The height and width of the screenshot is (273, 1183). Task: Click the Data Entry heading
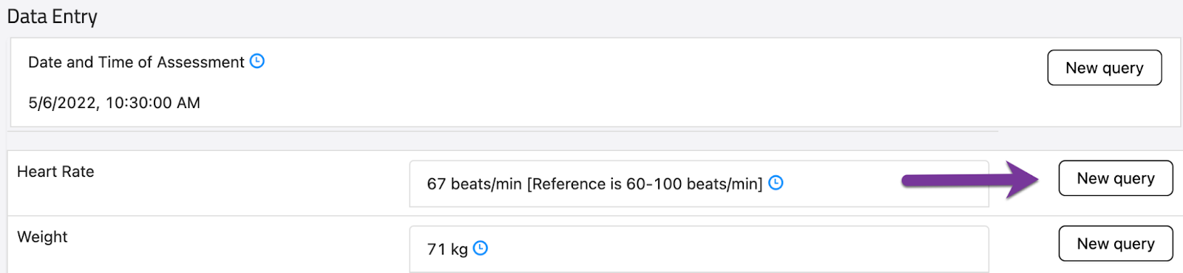[52, 16]
